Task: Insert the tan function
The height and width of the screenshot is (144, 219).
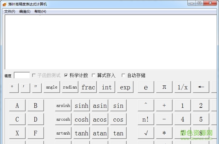Action: (118, 133)
